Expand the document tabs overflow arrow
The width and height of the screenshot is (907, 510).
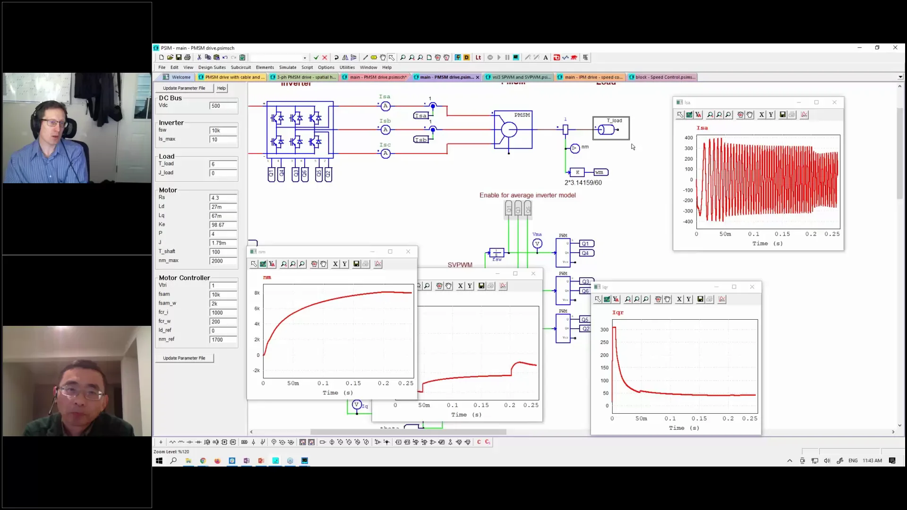click(900, 77)
